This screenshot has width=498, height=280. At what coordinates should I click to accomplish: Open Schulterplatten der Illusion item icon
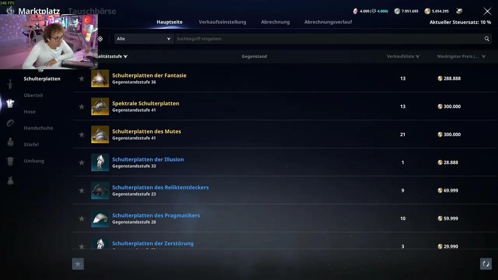point(100,163)
